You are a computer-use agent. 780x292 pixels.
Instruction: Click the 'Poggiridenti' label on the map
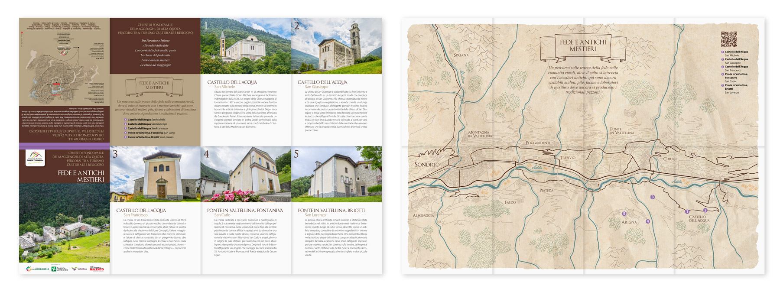pos(538,143)
